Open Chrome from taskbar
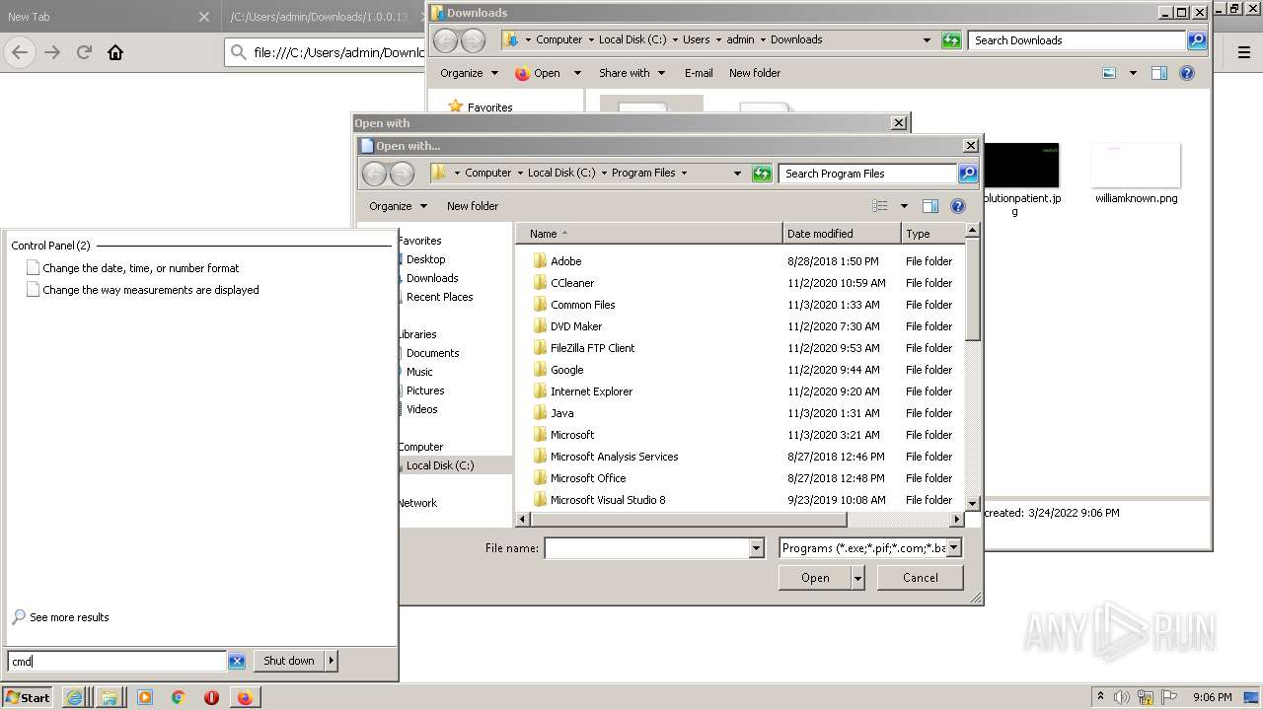 coord(179,697)
